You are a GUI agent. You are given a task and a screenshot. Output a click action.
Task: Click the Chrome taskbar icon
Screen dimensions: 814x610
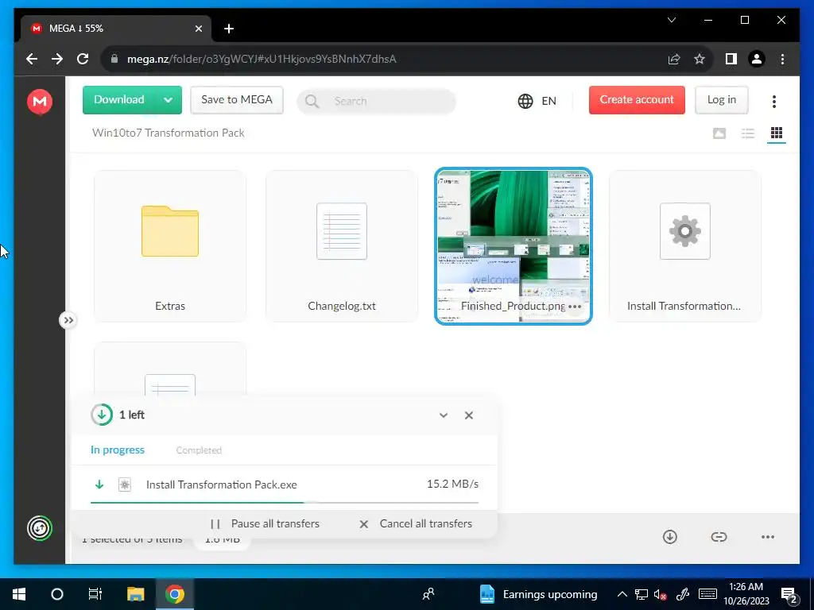click(175, 594)
